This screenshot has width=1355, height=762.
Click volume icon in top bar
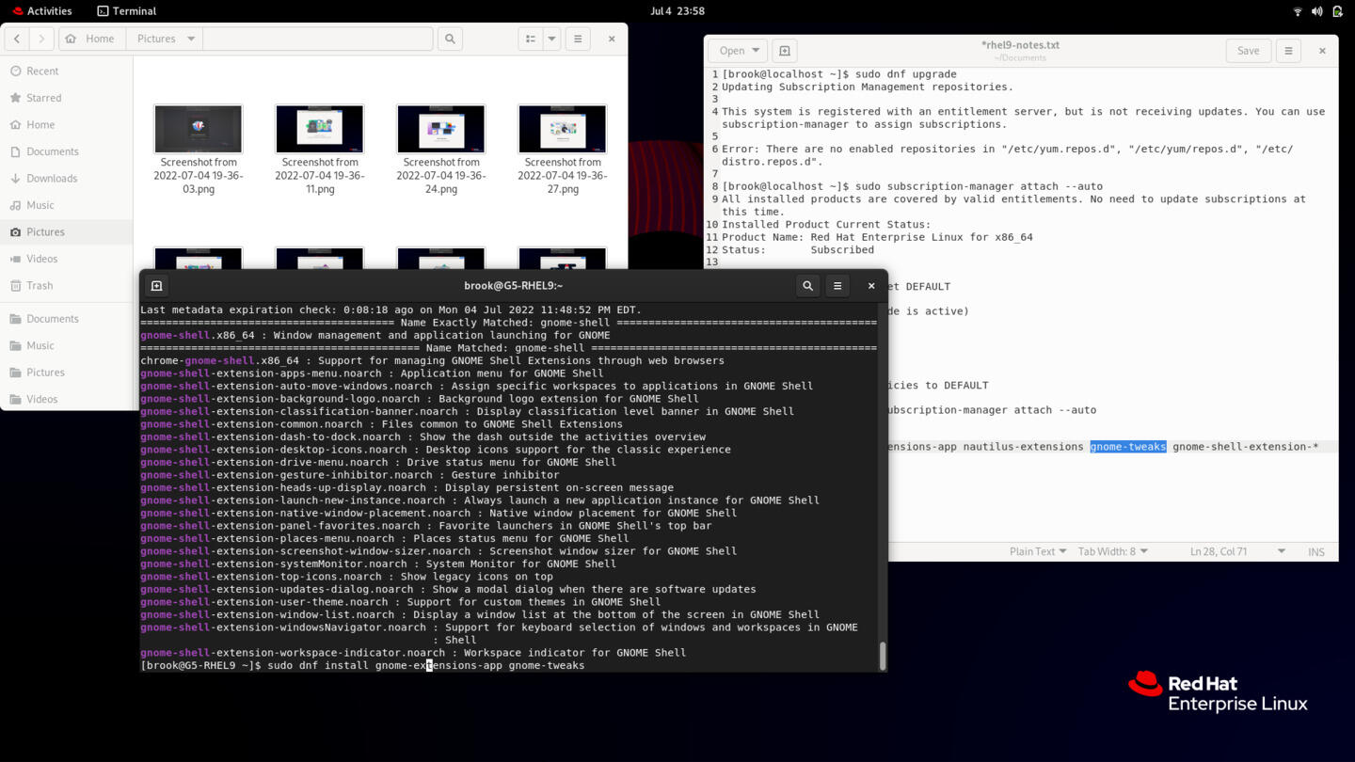click(x=1316, y=11)
